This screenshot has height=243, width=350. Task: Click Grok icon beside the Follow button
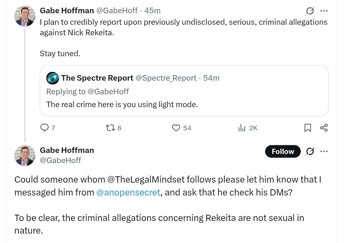pyautogui.click(x=310, y=152)
